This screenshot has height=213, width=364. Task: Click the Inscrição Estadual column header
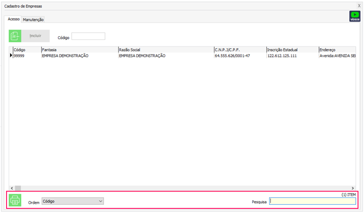pyautogui.click(x=292, y=50)
